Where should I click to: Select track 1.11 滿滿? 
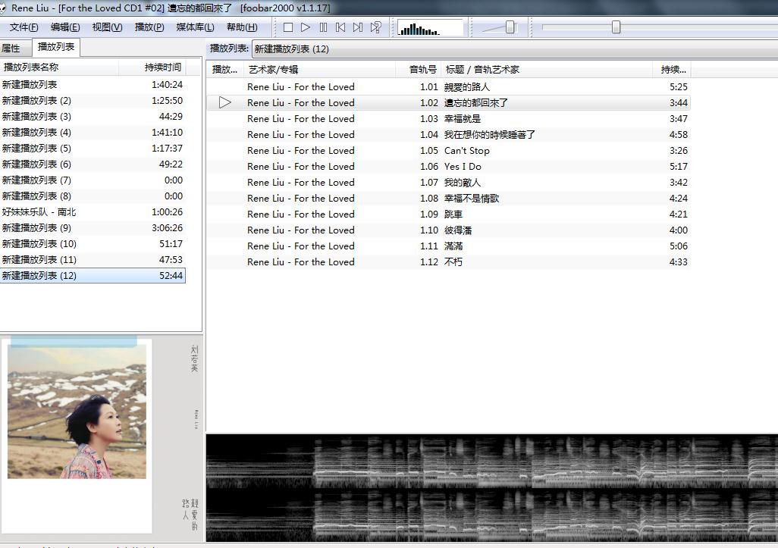click(449, 246)
